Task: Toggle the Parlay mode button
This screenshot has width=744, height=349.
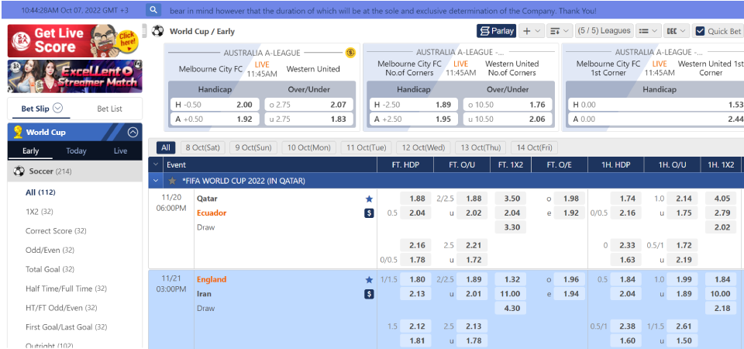Action: (496, 31)
